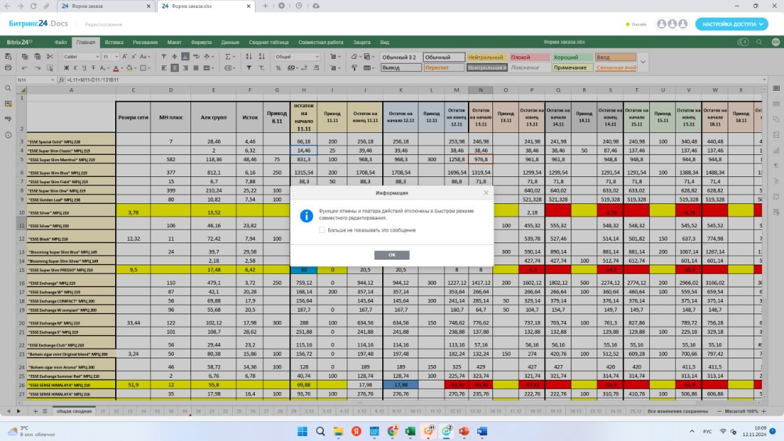Click the redo arrow icon
Viewport: 784px width, 441px height.
(x=37, y=68)
